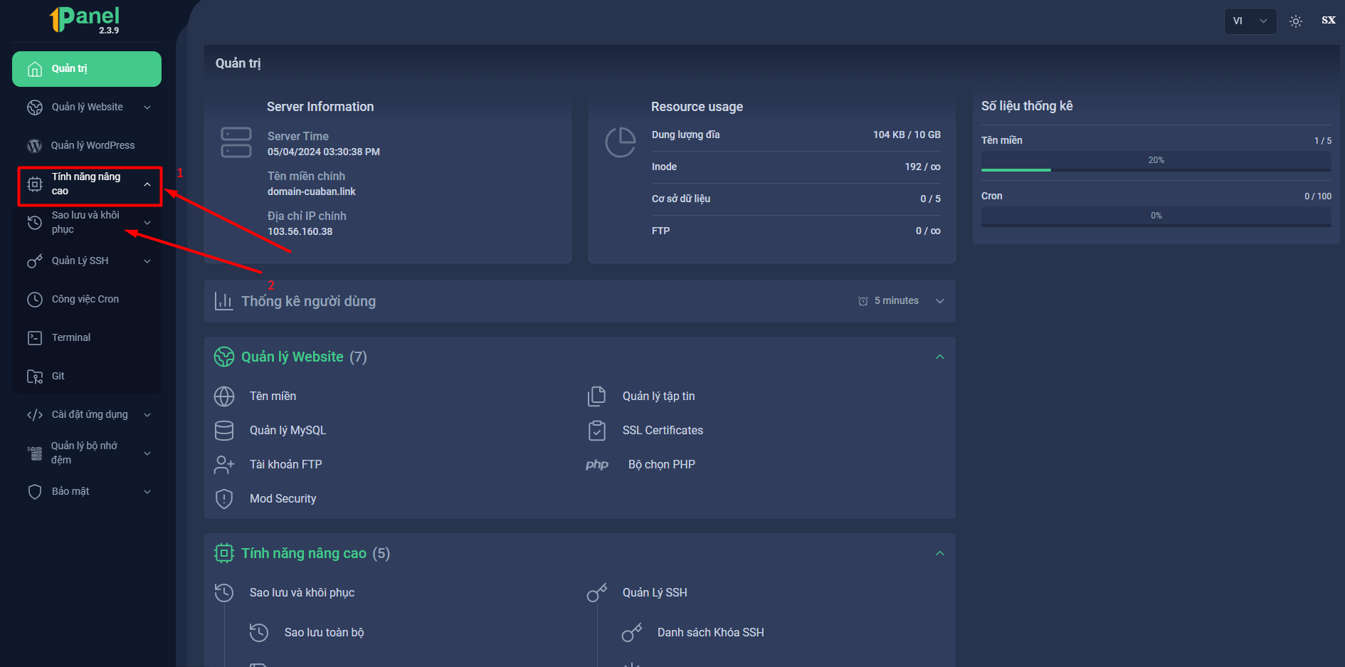The image size is (1345, 667).
Task: Expand Sao lưu và khôi phục sidebar chevron
Action: 147,223
